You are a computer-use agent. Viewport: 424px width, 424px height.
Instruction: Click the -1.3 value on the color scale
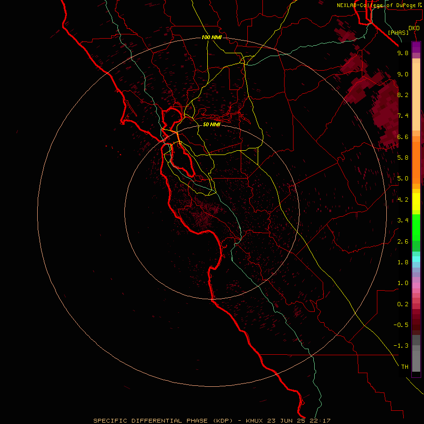[x=401, y=346]
